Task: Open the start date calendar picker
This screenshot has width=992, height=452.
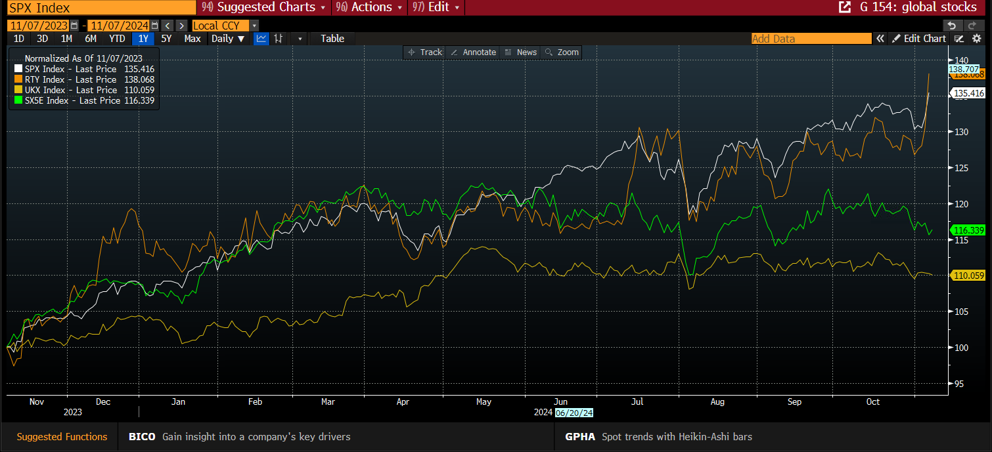Action: click(74, 26)
